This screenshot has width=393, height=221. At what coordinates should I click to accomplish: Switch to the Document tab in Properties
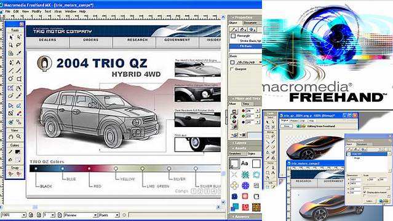click(250, 23)
